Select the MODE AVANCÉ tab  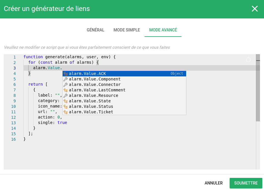click(163, 30)
